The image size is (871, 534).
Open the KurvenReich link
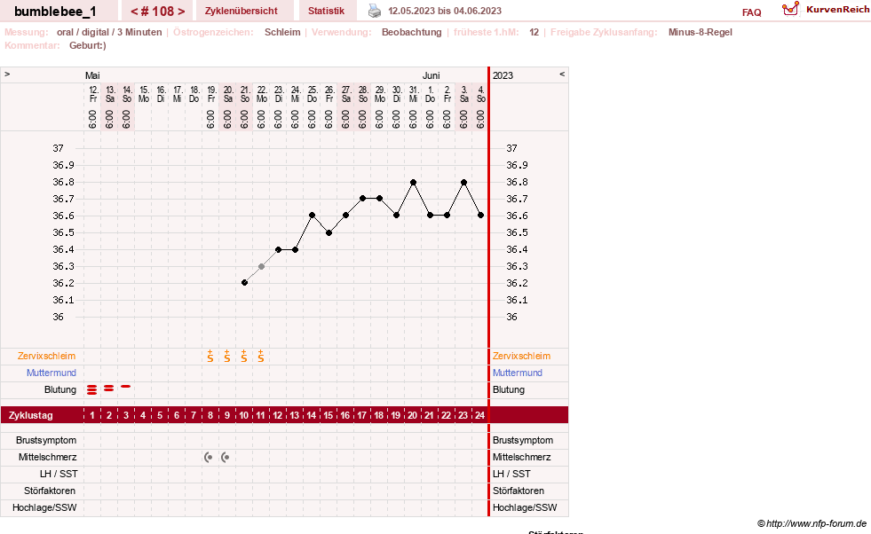point(837,10)
